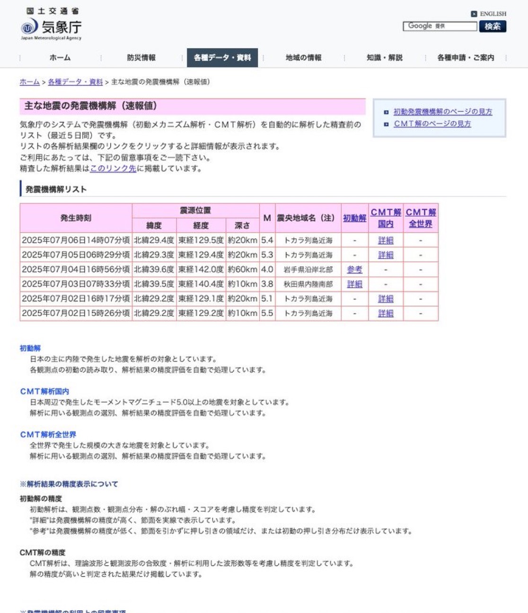Click the blue 初動解 heading below table
This screenshot has height=613, width=528.
pyautogui.click(x=30, y=348)
